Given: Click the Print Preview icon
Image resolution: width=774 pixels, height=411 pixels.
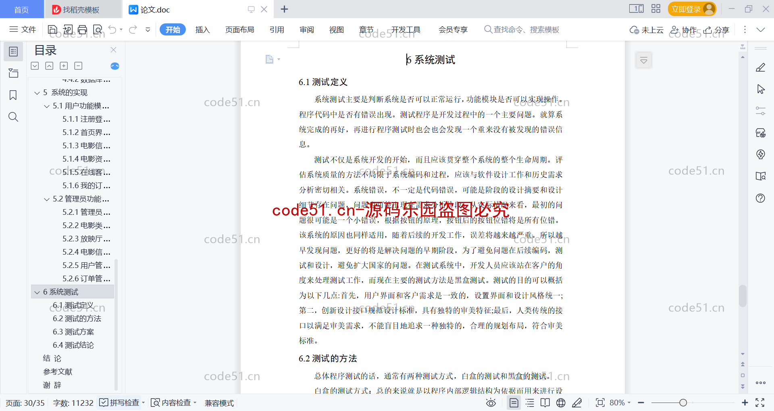Looking at the screenshot, I should point(98,29).
